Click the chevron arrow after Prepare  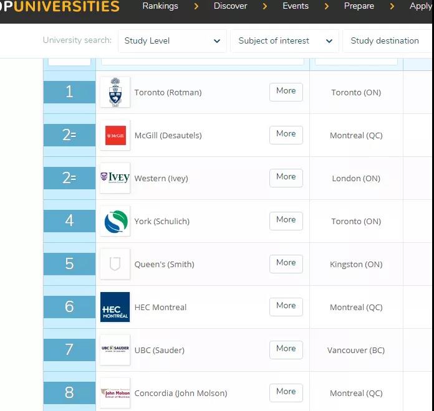(392, 6)
